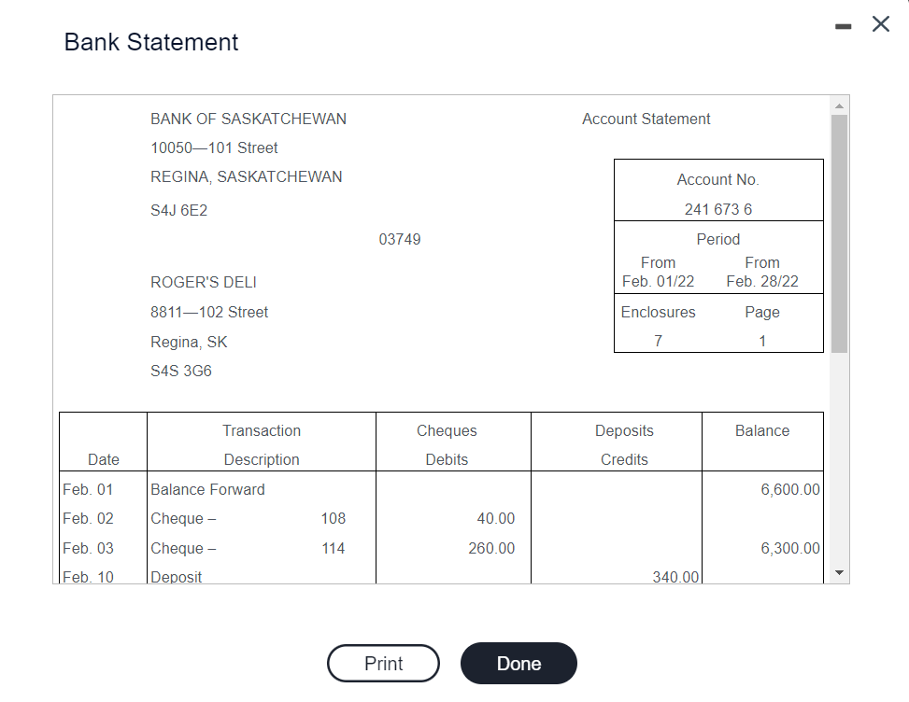
Task: Click the Bank Statement dialog title
Action: point(150,42)
